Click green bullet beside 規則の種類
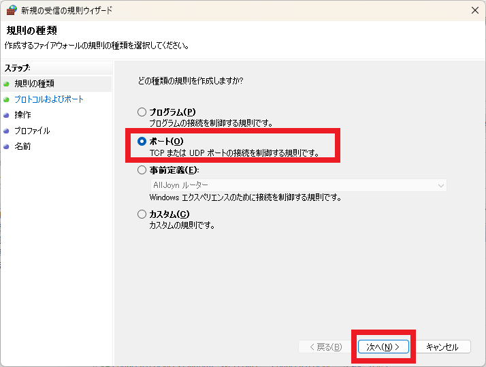The width and height of the screenshot is (486, 367). (x=6, y=84)
